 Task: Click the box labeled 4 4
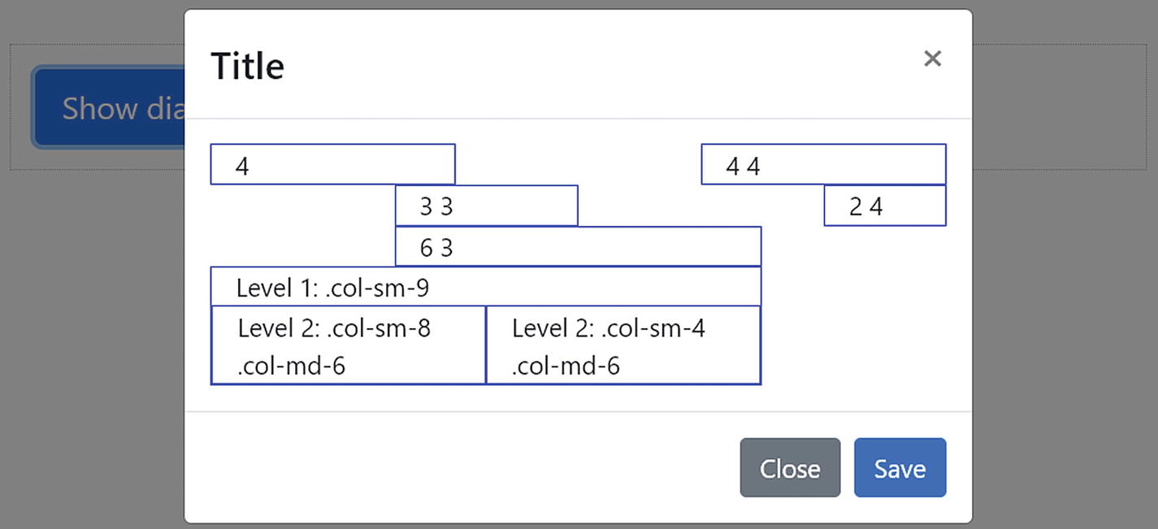click(822, 163)
